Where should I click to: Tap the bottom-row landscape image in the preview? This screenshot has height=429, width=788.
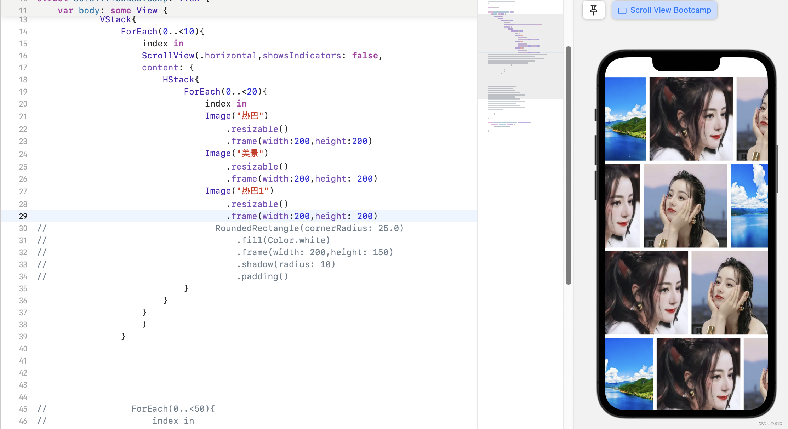pos(629,373)
